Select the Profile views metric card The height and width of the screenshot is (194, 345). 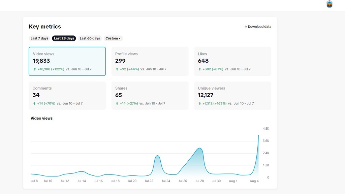[150, 61]
